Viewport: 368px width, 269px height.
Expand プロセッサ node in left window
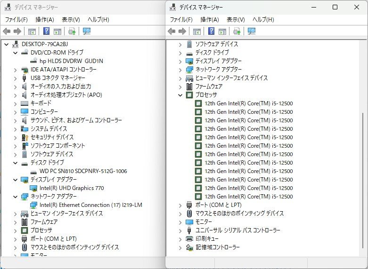click(15, 230)
